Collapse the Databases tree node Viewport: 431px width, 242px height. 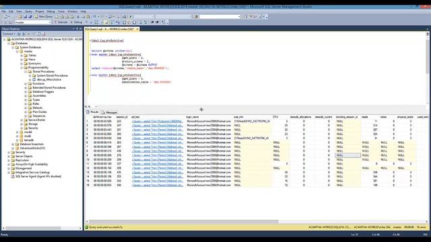pyautogui.click(x=9, y=43)
